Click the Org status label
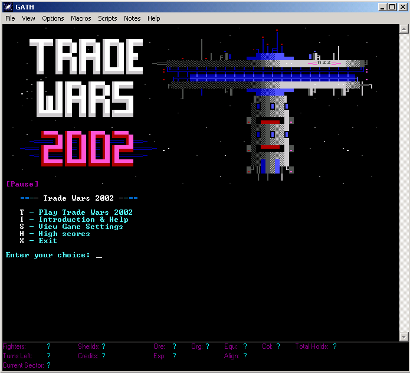The width and height of the screenshot is (410, 373). click(197, 346)
